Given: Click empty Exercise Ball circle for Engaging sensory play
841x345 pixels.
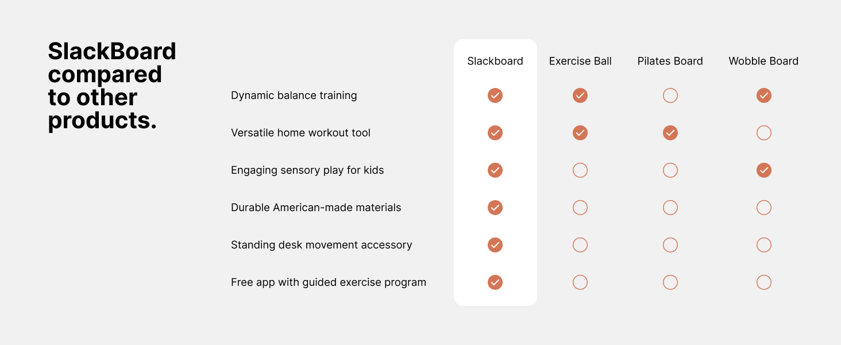Looking at the screenshot, I should click(580, 170).
